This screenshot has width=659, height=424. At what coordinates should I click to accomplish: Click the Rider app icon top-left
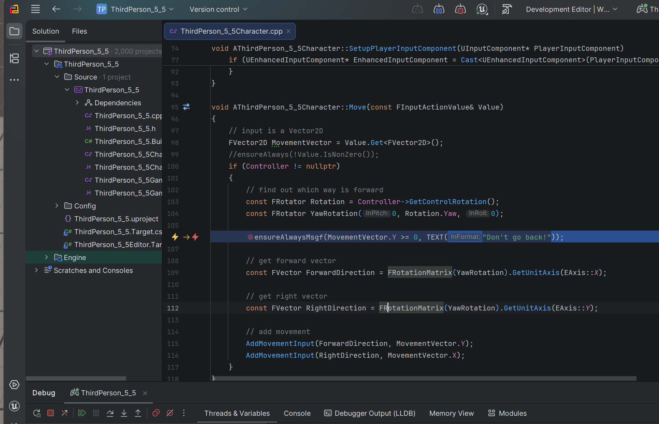click(14, 9)
